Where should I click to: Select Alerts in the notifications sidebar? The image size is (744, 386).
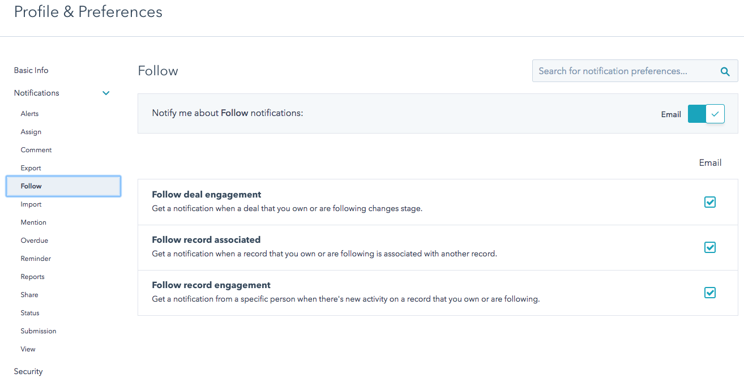29,113
